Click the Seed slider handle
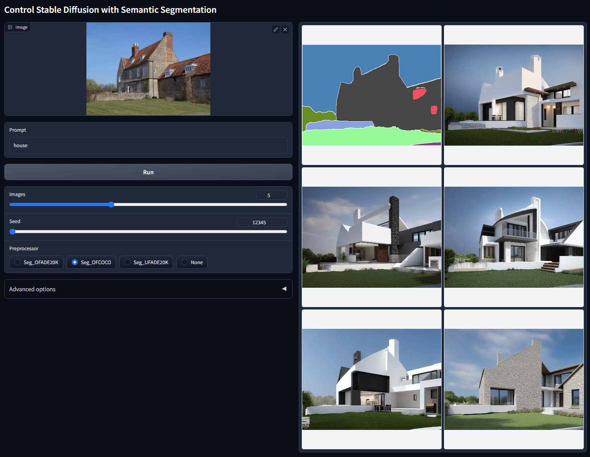This screenshot has width=590, height=457. 12,232
